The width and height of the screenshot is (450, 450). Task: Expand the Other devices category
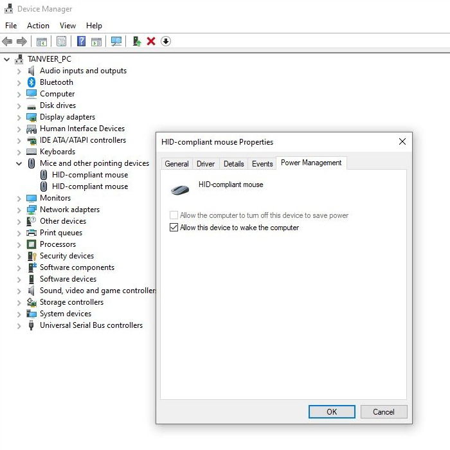[x=19, y=222]
